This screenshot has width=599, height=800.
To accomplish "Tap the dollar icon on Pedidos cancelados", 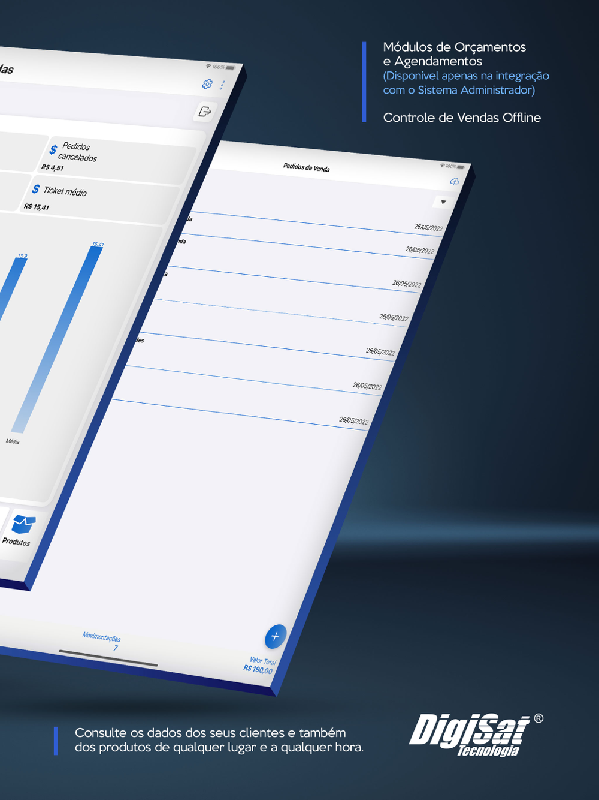I will tap(53, 149).
